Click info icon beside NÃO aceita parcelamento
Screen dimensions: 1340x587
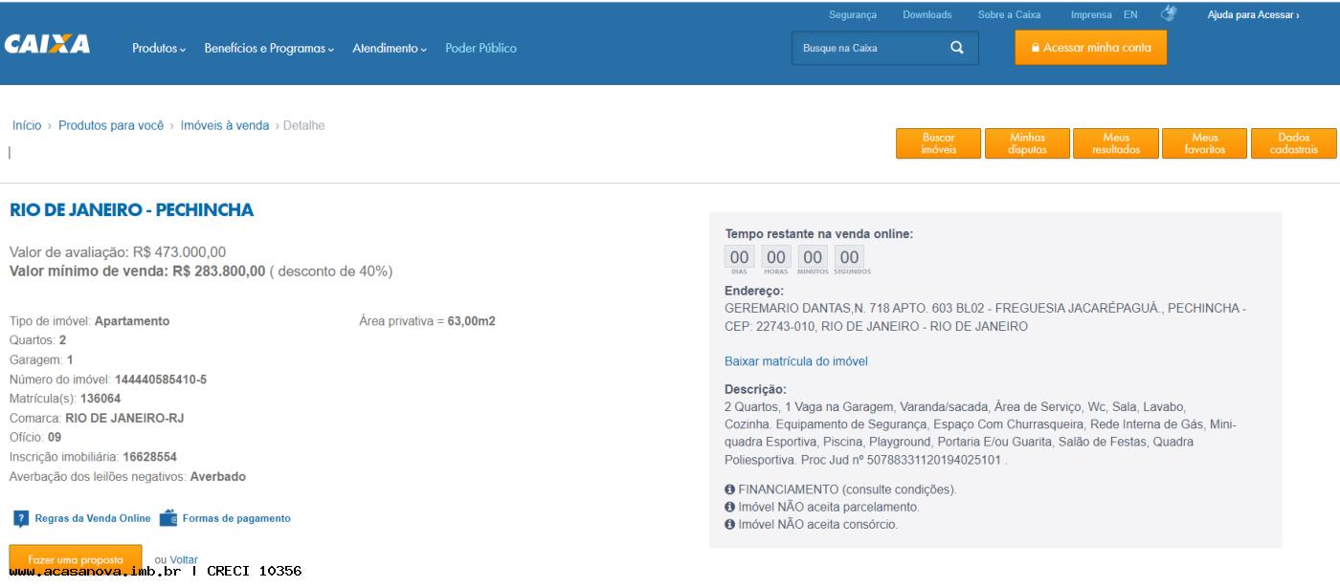[x=729, y=507]
